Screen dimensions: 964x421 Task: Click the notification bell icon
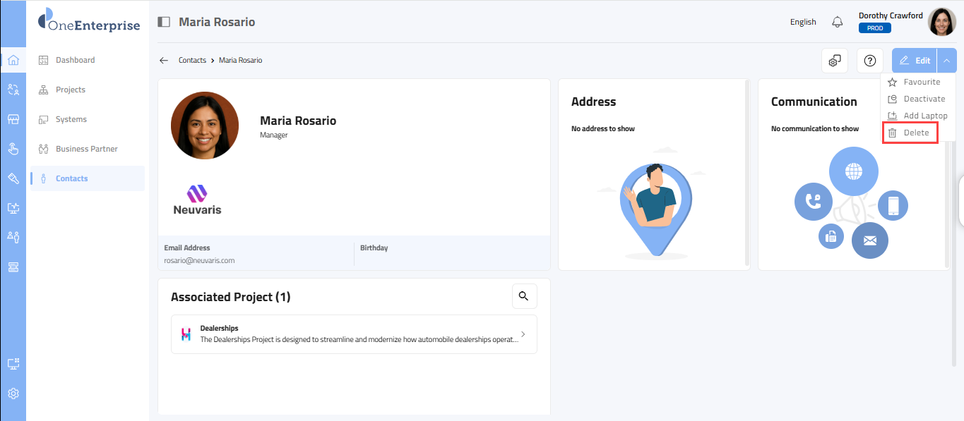point(838,22)
